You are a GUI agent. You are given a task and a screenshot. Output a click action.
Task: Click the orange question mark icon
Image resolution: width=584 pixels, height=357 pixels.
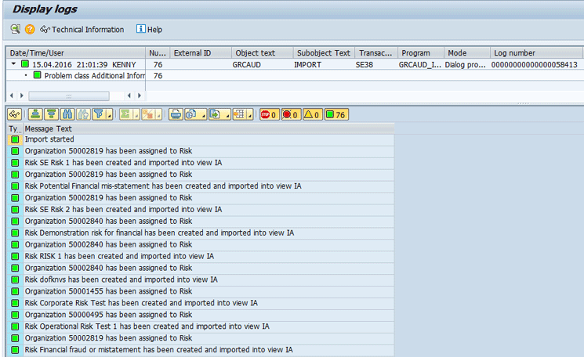(x=30, y=29)
